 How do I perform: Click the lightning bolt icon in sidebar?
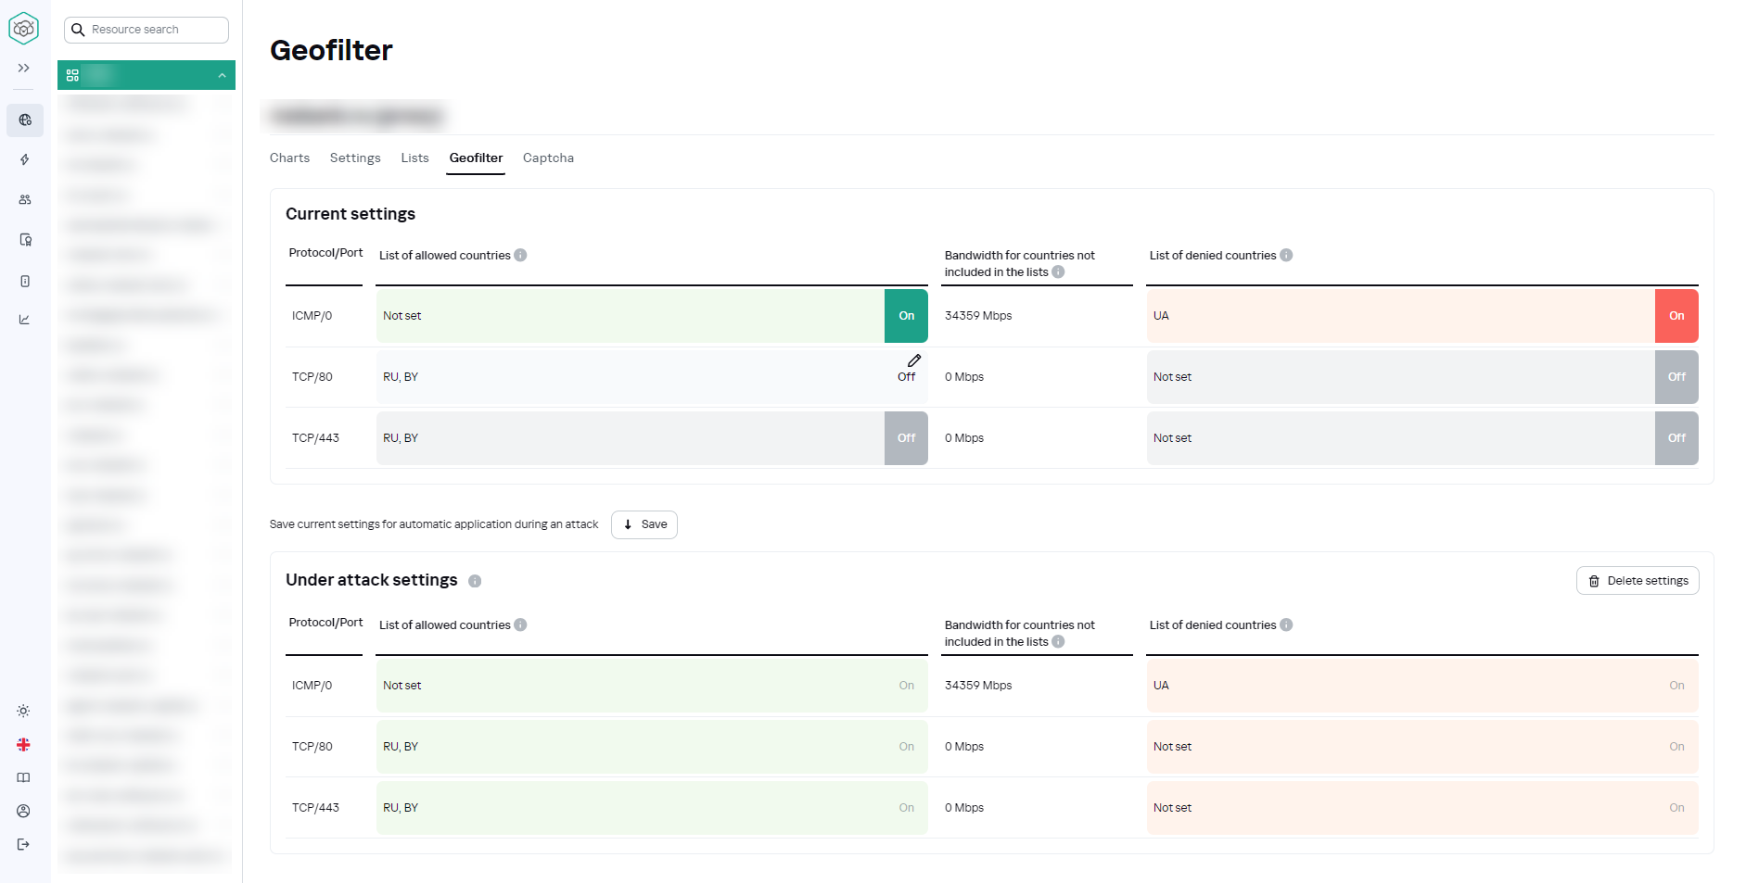click(25, 159)
